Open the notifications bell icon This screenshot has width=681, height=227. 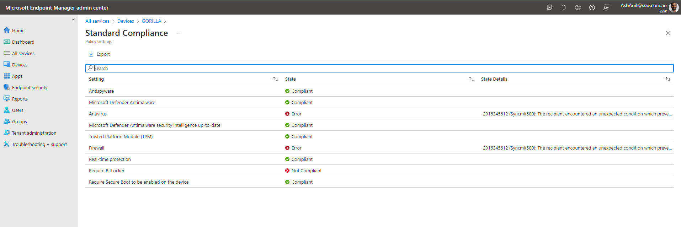564,7
